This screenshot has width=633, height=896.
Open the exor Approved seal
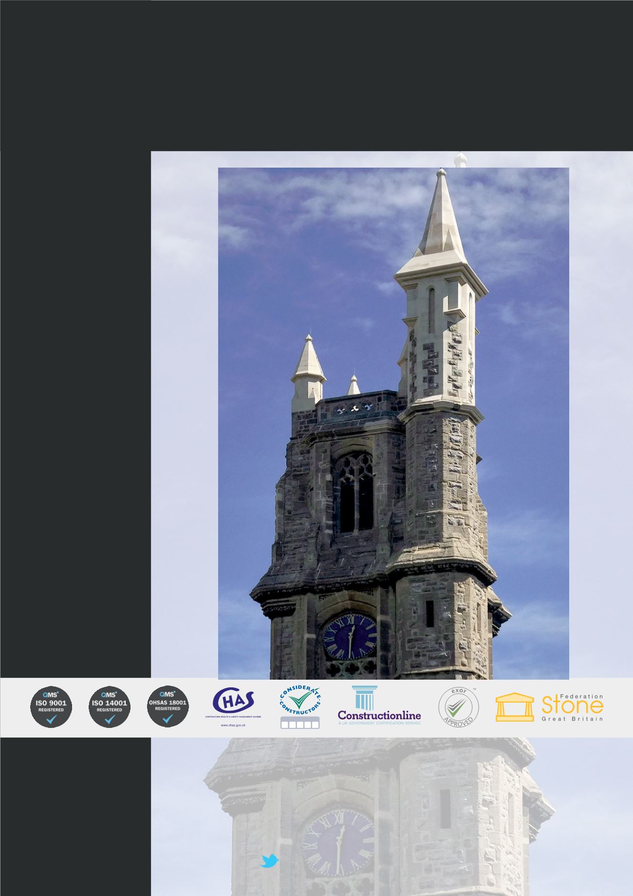click(x=458, y=707)
